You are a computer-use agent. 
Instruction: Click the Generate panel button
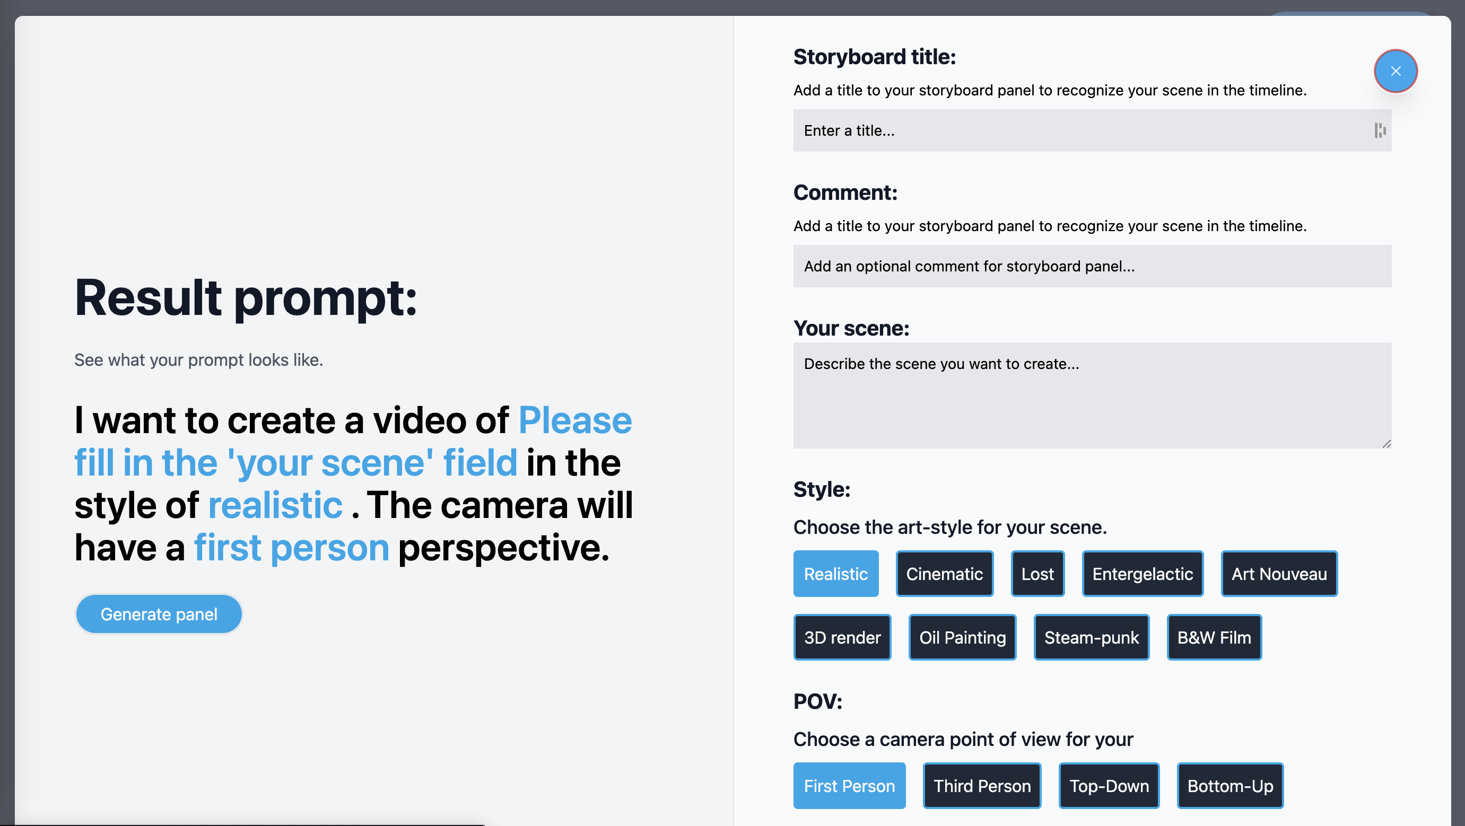click(x=159, y=614)
